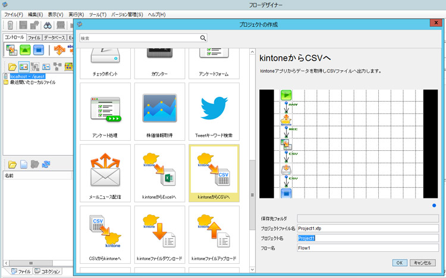
Task: Click the left pane scroll-left arrow
Action: (6, 263)
